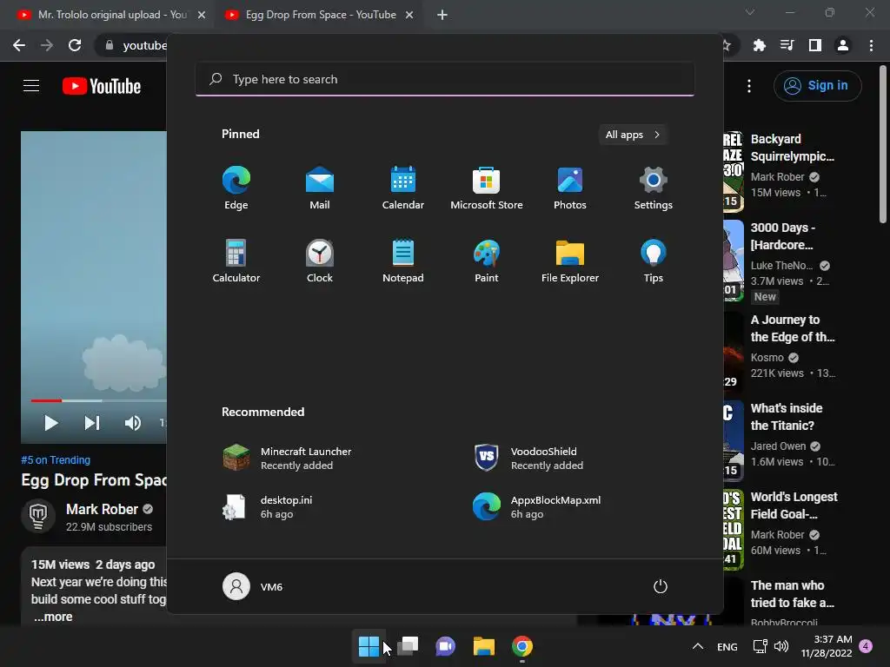
Task: Expand the All apps list
Action: (x=633, y=135)
